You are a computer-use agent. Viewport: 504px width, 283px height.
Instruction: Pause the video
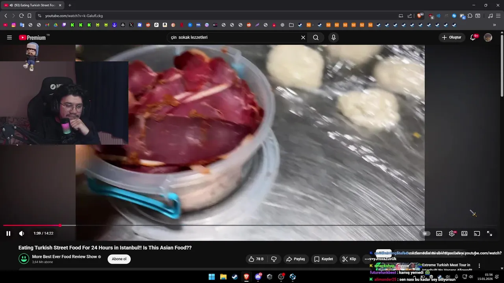pos(8,233)
